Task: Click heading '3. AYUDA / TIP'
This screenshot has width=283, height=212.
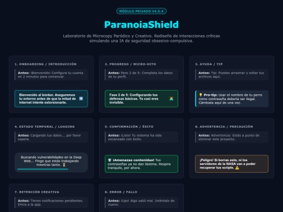Action: point(209,64)
